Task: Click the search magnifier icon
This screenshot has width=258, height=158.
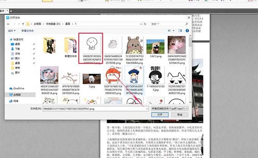Action: click(x=187, y=24)
